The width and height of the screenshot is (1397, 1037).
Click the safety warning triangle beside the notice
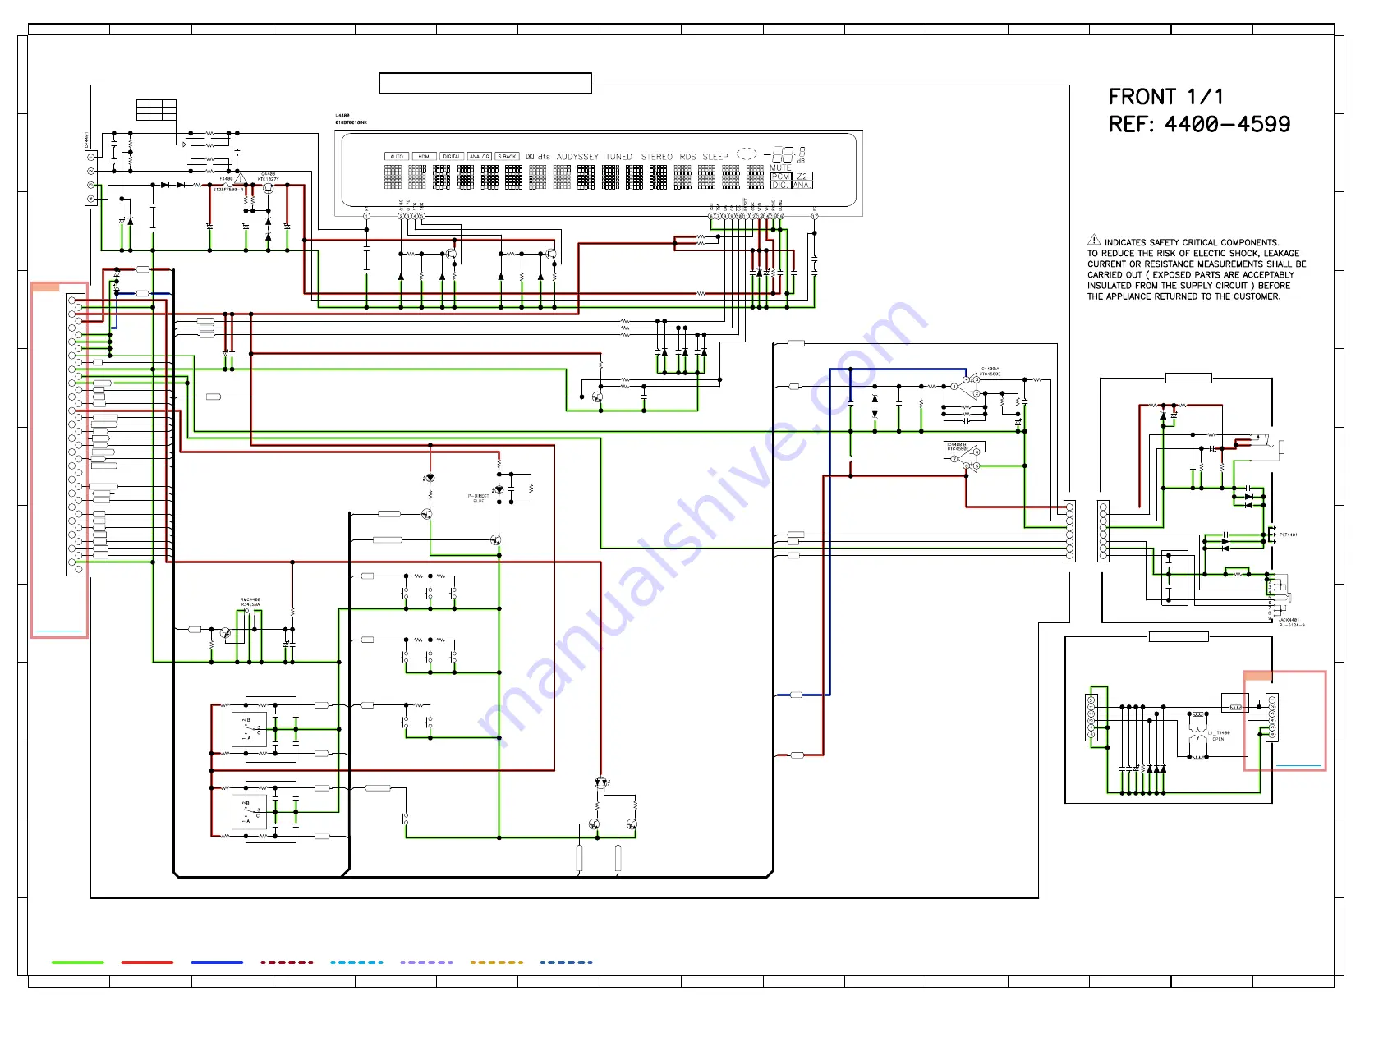pos(1094,240)
